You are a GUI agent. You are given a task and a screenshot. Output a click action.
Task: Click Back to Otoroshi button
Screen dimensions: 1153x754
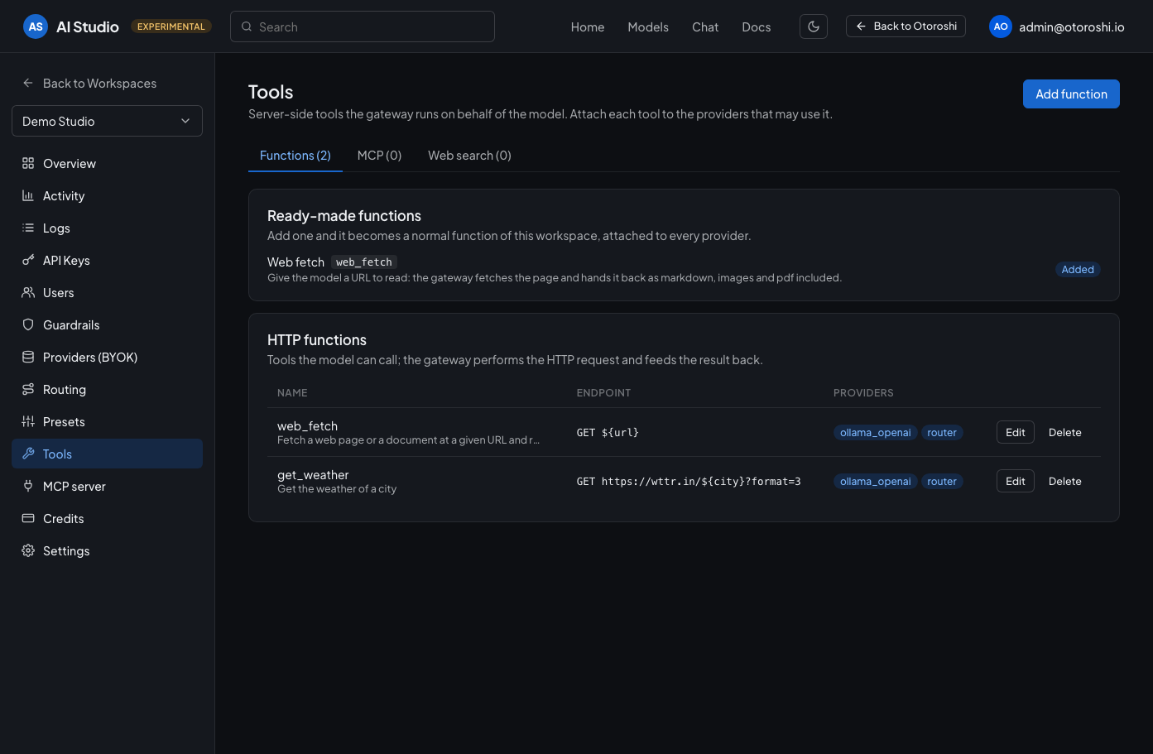(x=906, y=26)
